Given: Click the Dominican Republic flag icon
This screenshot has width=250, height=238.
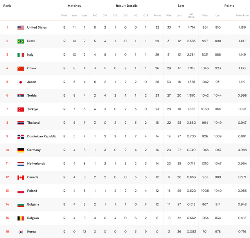Looking at the screenshot, I should (x=21, y=137).
